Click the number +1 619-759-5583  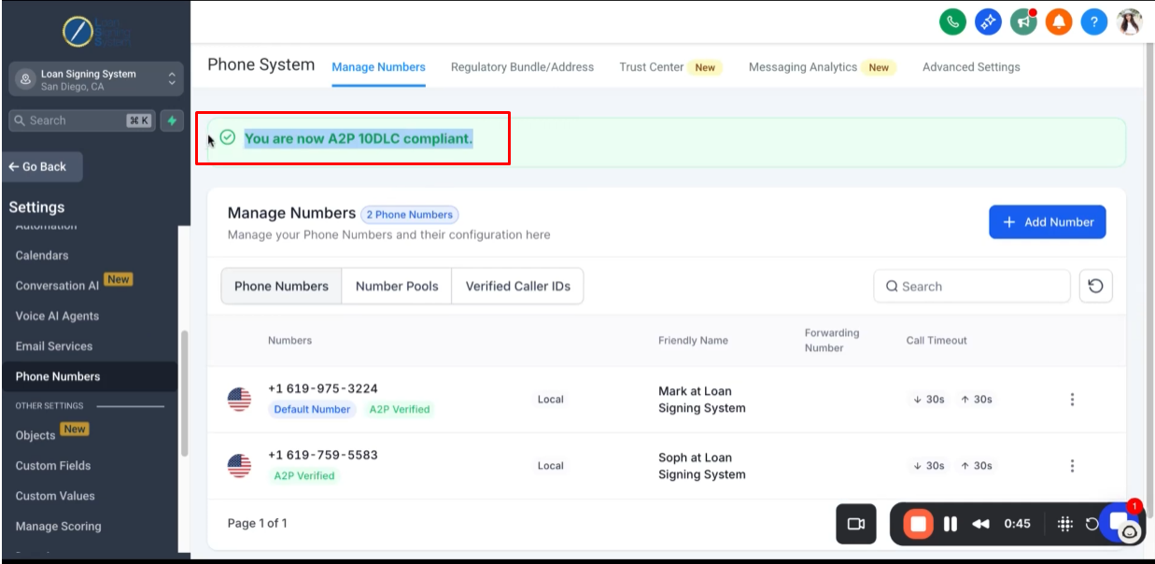pos(323,455)
